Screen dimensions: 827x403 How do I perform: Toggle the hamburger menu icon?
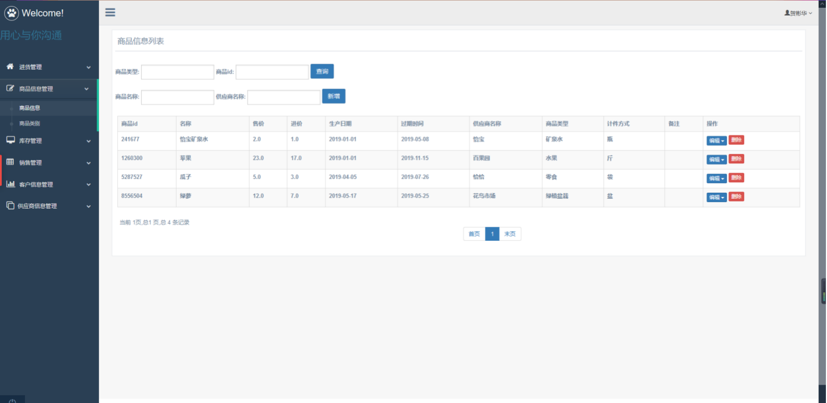tap(110, 12)
